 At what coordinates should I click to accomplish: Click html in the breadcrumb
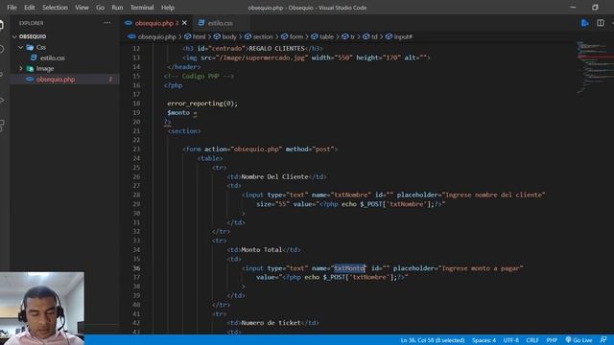click(x=199, y=36)
